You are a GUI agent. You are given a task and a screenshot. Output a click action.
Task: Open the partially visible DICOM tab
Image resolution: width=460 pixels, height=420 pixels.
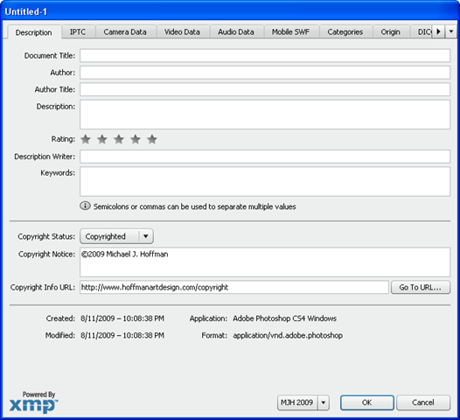[422, 31]
